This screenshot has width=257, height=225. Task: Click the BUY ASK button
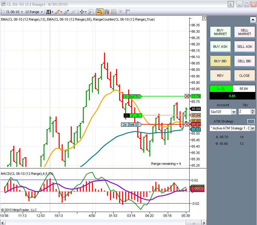pos(220,47)
